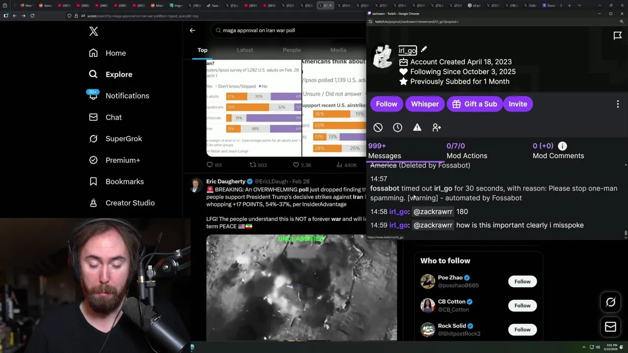Open Notifications with 20+ badge
The height and width of the screenshot is (353, 628).
pyautogui.click(x=118, y=96)
